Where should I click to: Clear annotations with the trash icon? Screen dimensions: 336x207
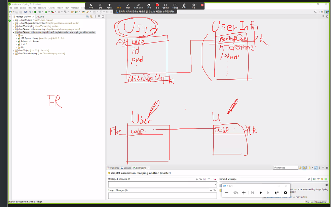click(184, 6)
